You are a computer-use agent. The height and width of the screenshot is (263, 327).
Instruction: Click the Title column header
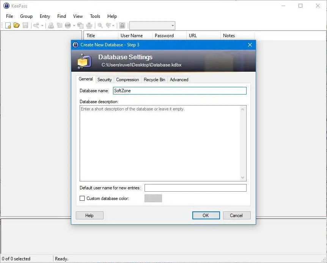pyautogui.click(x=101, y=35)
